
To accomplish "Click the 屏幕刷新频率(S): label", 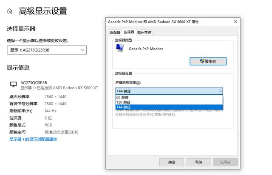I will pos(128,82).
